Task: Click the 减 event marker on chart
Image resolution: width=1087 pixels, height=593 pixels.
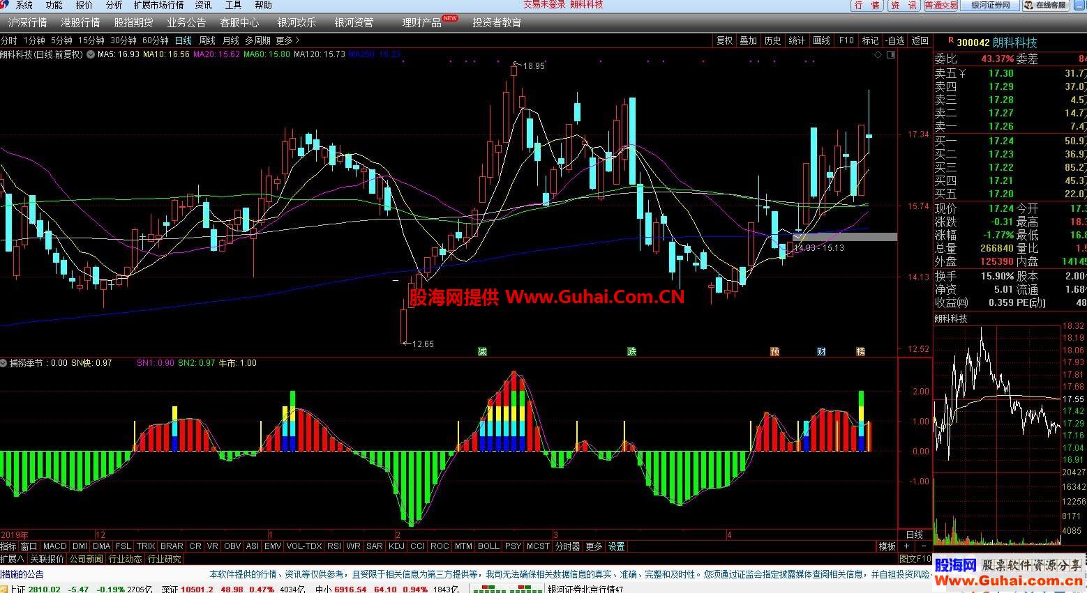Action: point(481,351)
